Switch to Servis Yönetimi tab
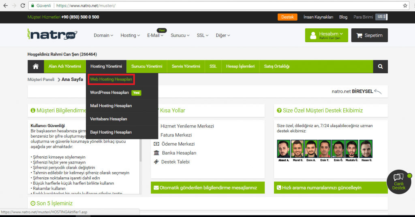415x217 pixels. click(x=186, y=66)
